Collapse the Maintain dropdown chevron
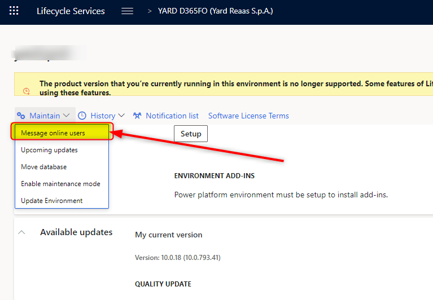Viewport: 433px width, 300px height. [x=67, y=116]
